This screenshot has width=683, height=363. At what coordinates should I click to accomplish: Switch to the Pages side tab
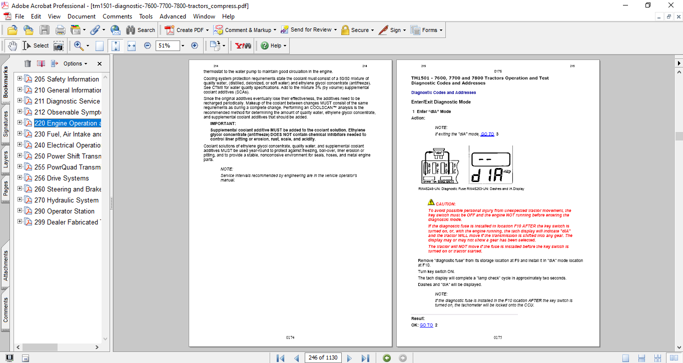[6, 188]
